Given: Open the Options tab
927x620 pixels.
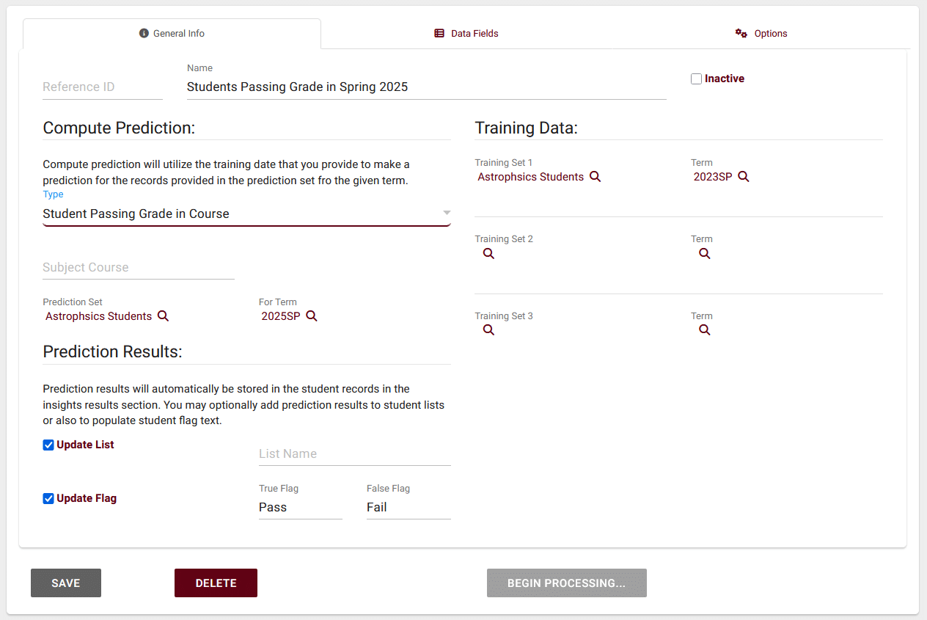Looking at the screenshot, I should click(761, 34).
